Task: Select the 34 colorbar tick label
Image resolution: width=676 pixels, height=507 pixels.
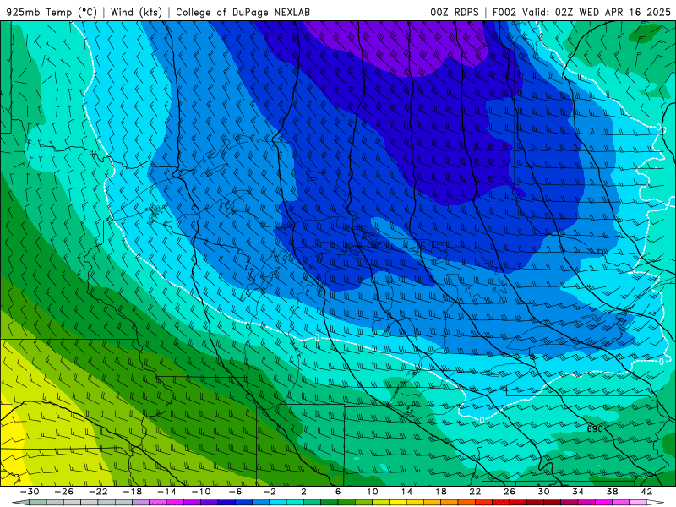Action: (x=578, y=492)
